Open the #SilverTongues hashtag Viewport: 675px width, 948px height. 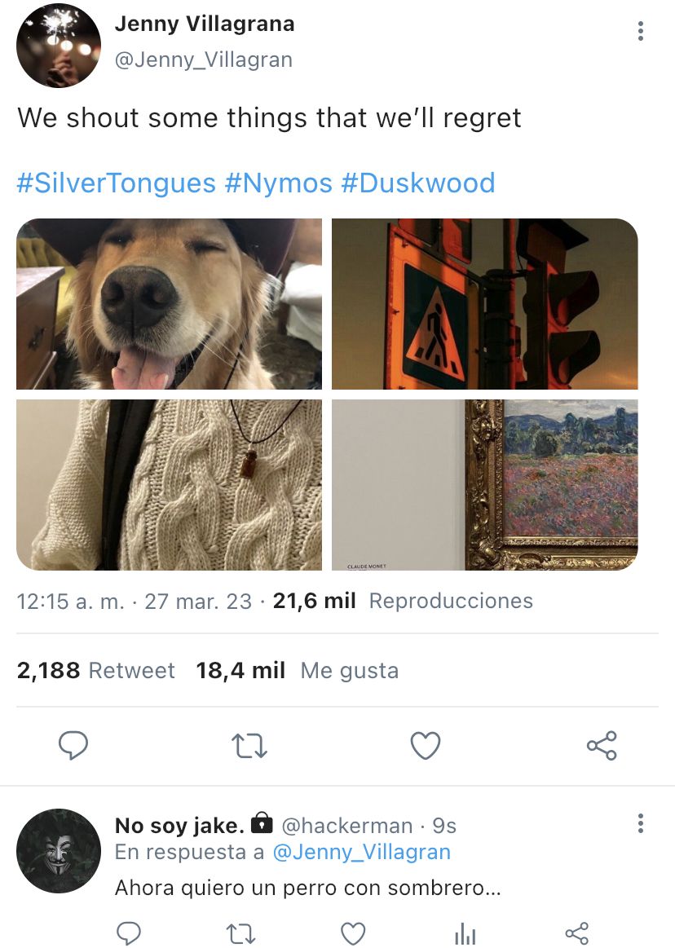tap(116, 183)
